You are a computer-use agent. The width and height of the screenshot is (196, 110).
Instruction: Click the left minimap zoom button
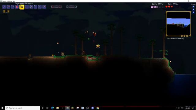182,36
